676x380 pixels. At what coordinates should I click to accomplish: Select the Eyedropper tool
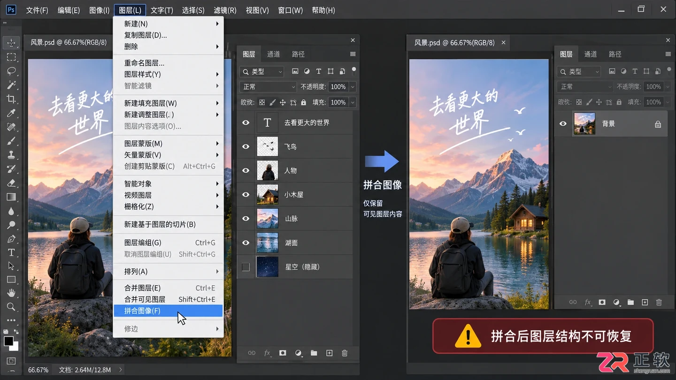[x=11, y=113]
